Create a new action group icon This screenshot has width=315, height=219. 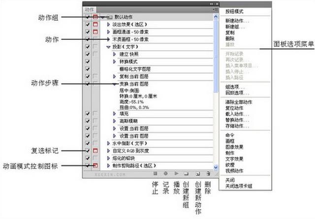point(187,173)
